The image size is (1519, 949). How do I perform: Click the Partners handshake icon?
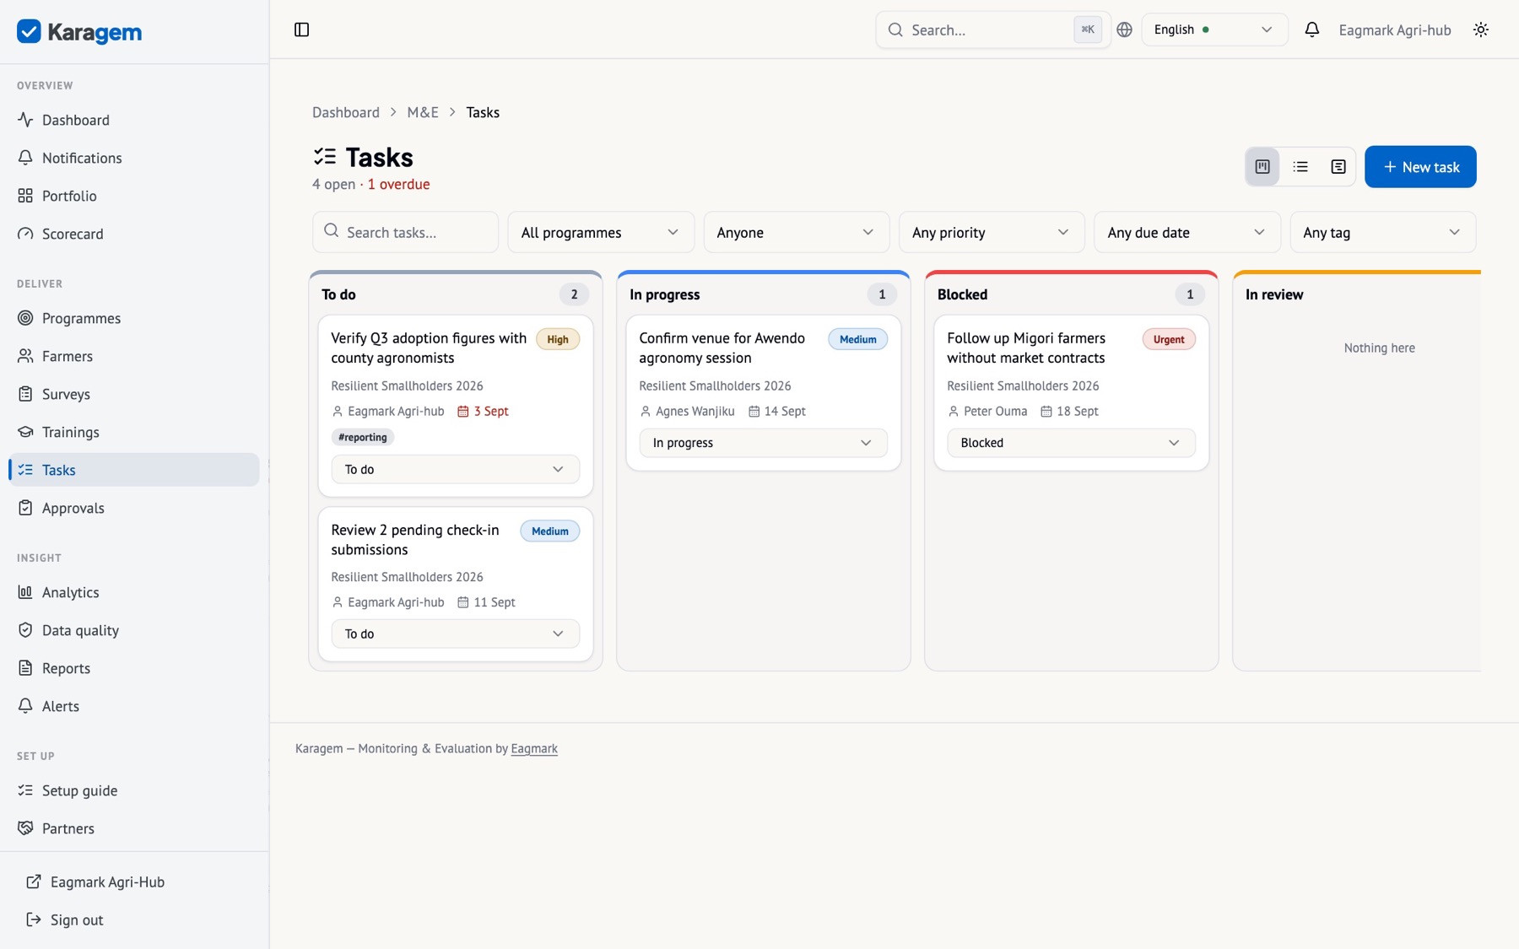point(25,828)
